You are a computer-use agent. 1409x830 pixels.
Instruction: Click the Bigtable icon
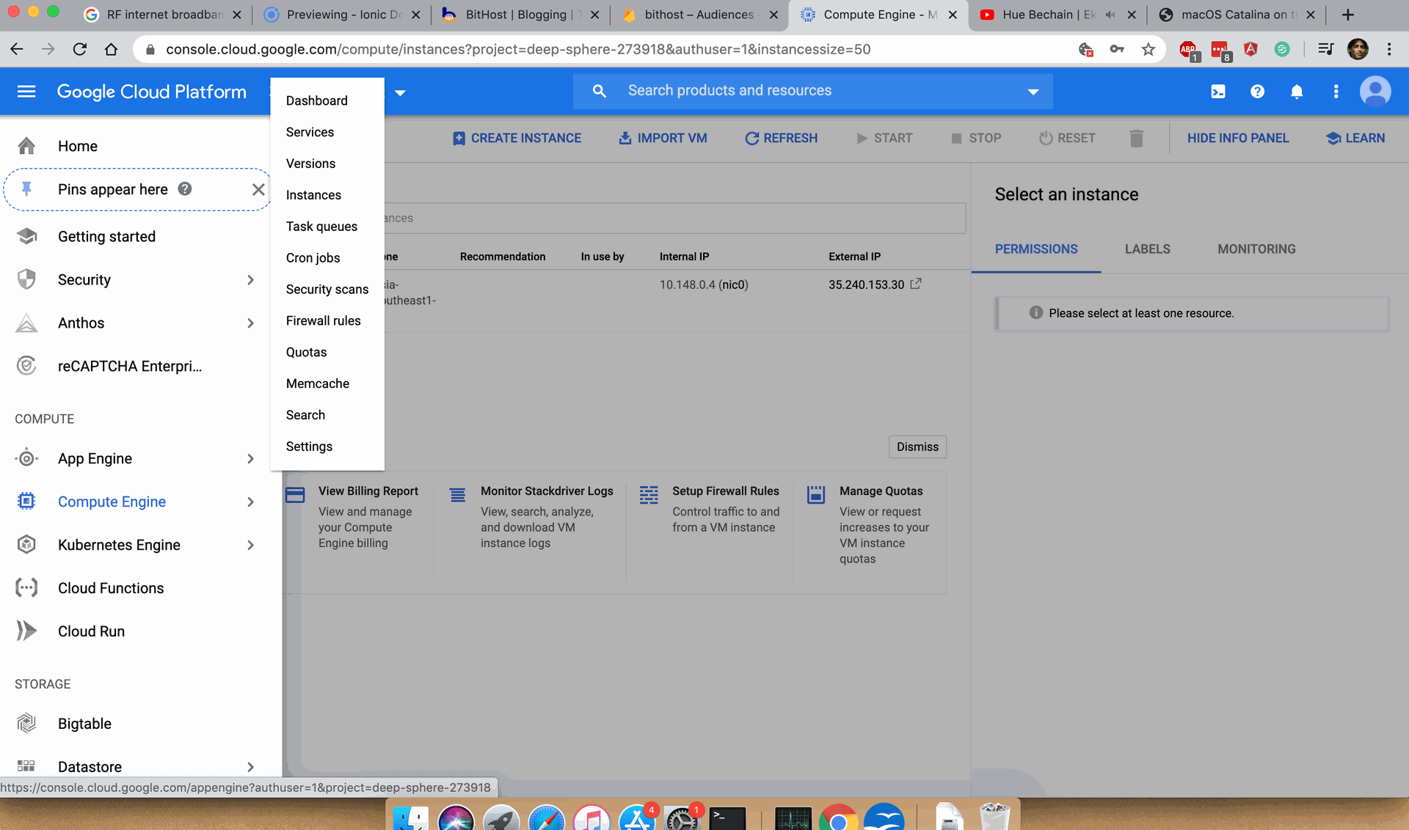26,724
